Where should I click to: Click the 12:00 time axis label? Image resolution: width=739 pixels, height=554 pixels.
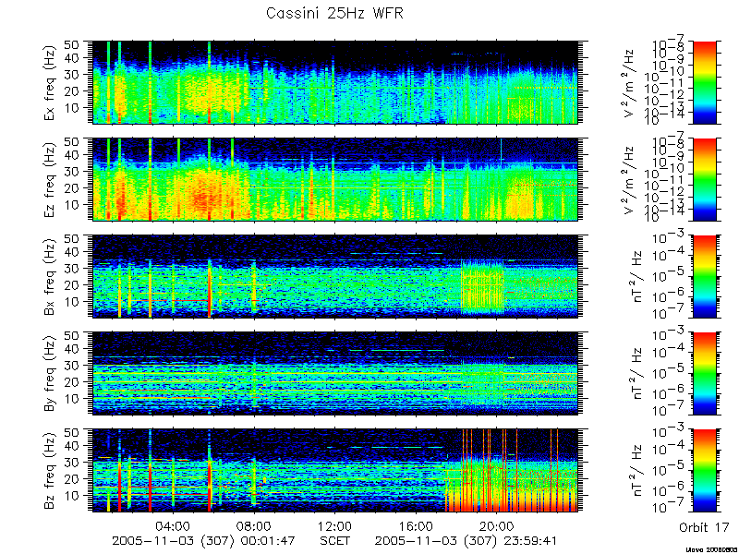tap(335, 525)
